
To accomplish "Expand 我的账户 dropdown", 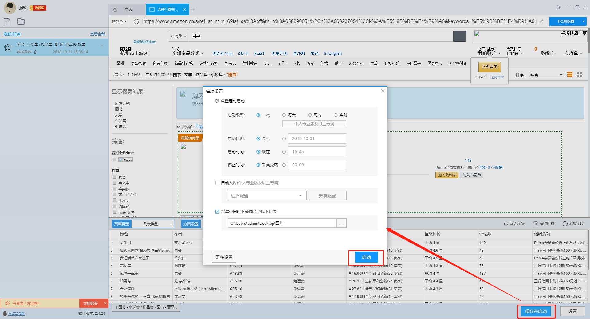I will (489, 53).
